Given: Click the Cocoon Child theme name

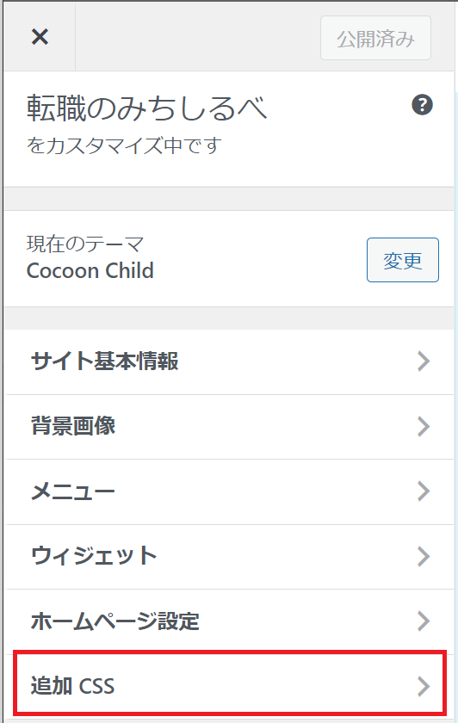Looking at the screenshot, I should (x=90, y=270).
